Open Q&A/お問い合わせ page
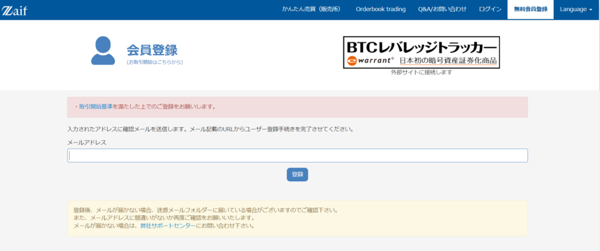This screenshot has height=251, width=600. (442, 9)
